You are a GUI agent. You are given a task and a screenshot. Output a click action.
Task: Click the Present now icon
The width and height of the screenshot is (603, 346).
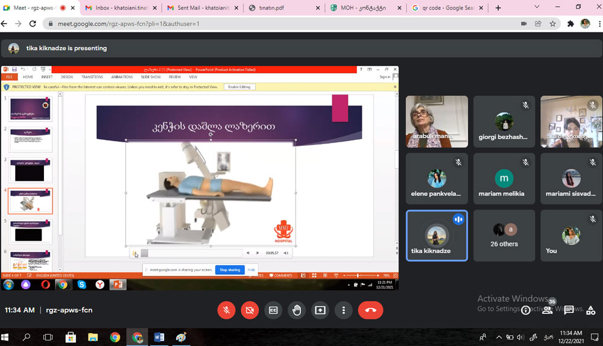(x=320, y=310)
